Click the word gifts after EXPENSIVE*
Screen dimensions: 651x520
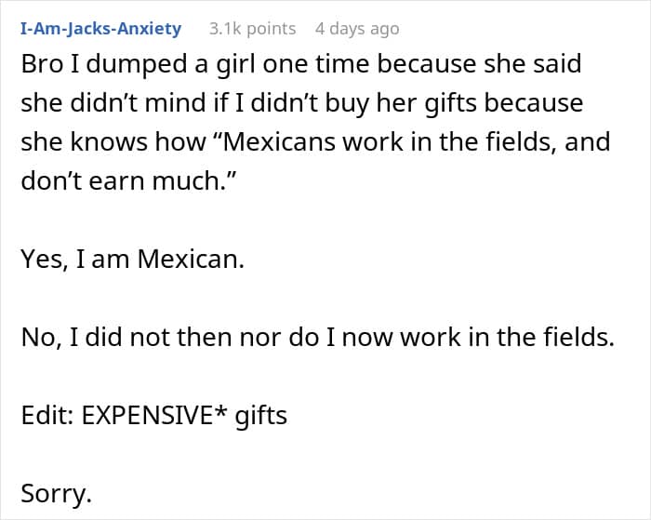coord(261,416)
